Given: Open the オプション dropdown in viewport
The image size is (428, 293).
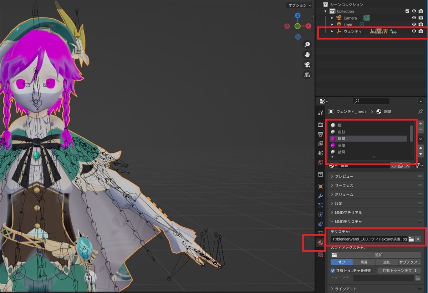Looking at the screenshot, I should (x=299, y=5).
